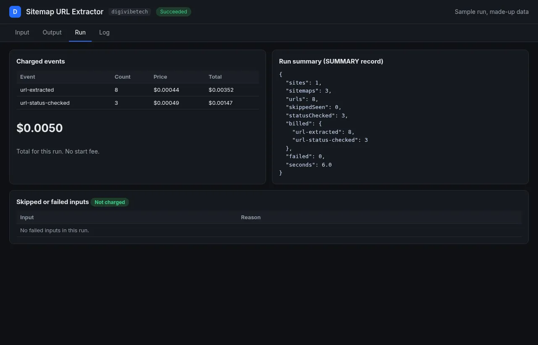
Task: Click the "billed" key in JSON summary
Action: tap(299, 124)
